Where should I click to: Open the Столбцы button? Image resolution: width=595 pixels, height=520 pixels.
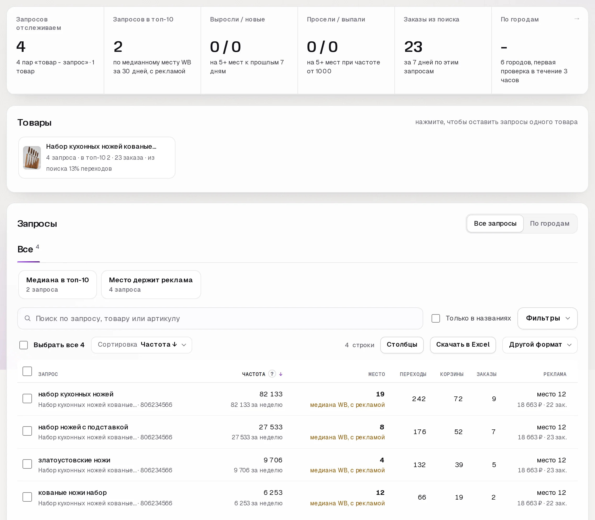pos(402,345)
